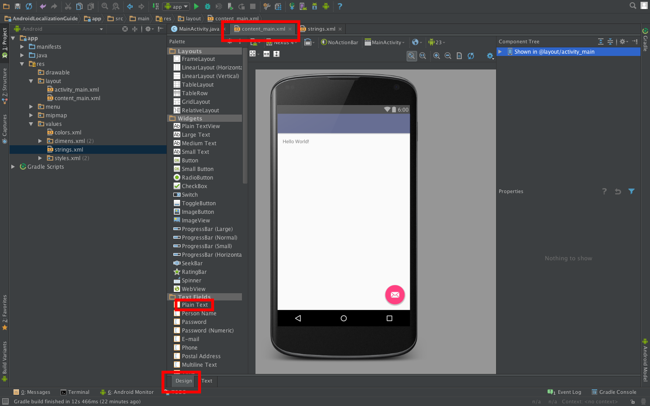Sync project with Gradle files icon
Image resolution: width=650 pixels, height=406 pixels.
click(x=292, y=6)
